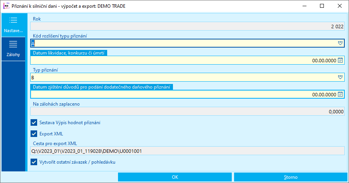
Task: Expand the Typ přiznání dropdown
Action: [340, 77]
